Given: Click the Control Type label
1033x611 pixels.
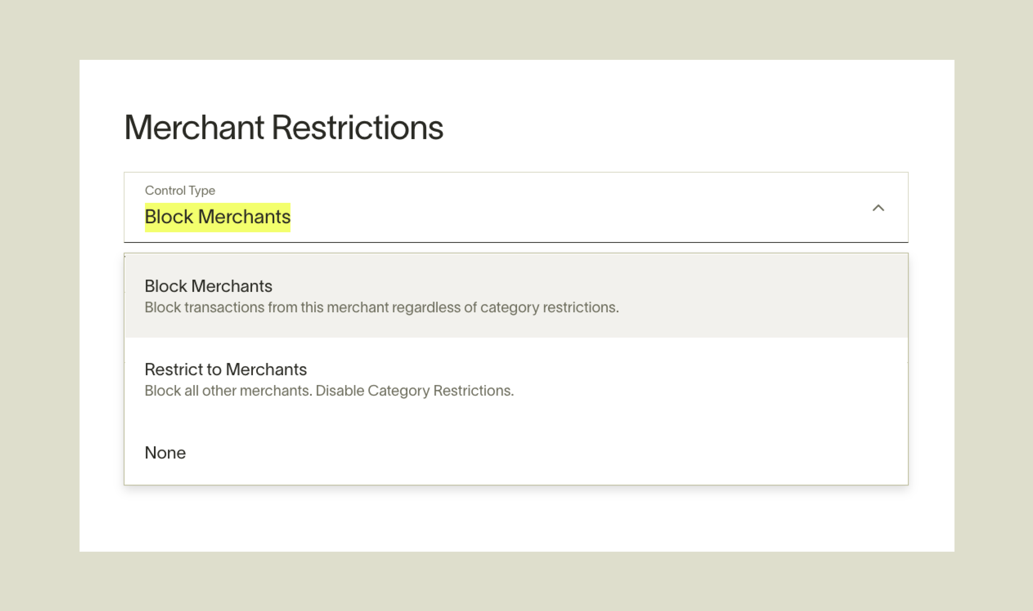Looking at the screenshot, I should 180,190.
